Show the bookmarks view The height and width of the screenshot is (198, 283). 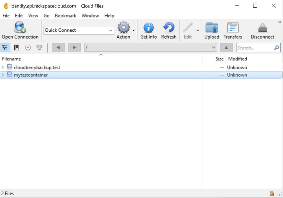click(16, 48)
